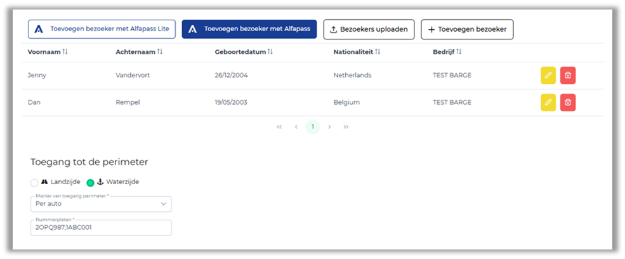The width and height of the screenshot is (625, 259).
Task: Delete visitor Dan Rempel with trash icon
Action: (x=568, y=102)
